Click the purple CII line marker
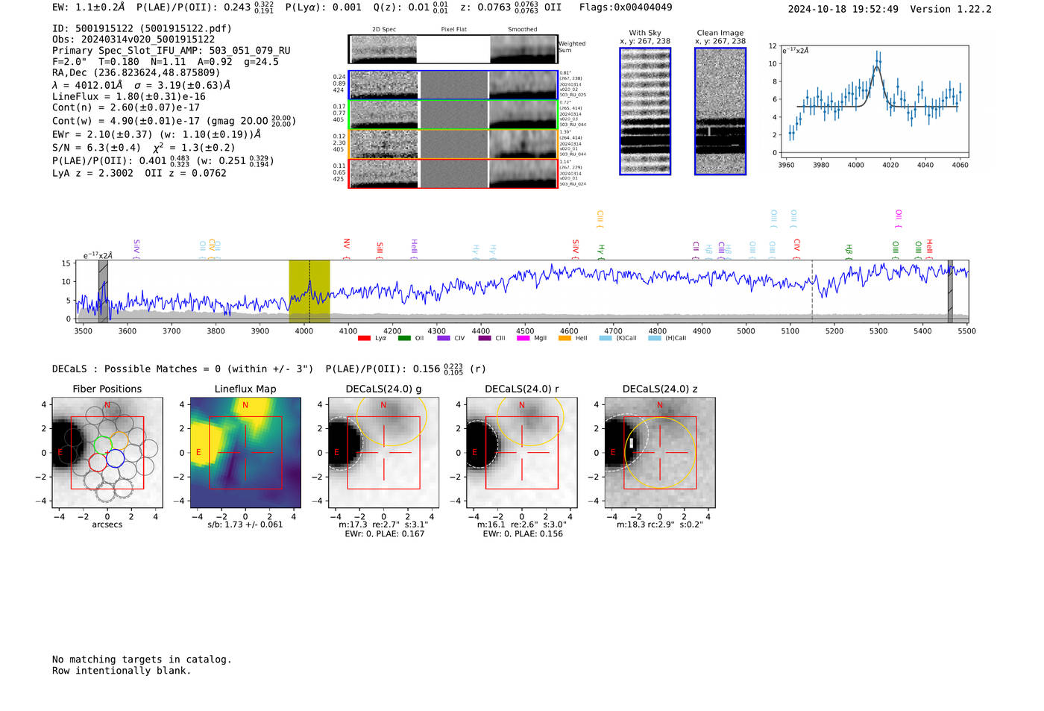This screenshot has width=1044, height=711. pyautogui.click(x=696, y=251)
